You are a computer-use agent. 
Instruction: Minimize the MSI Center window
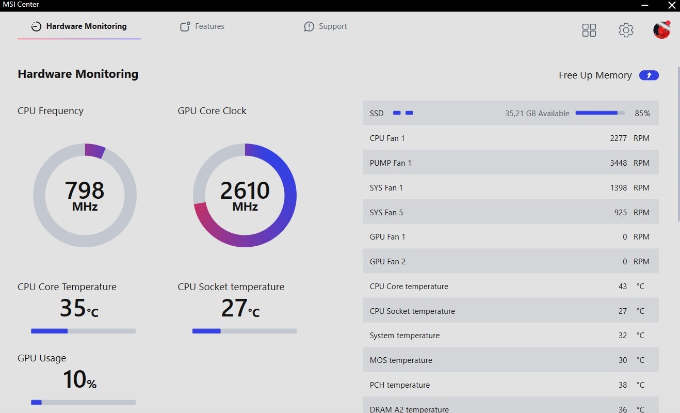coord(645,5)
